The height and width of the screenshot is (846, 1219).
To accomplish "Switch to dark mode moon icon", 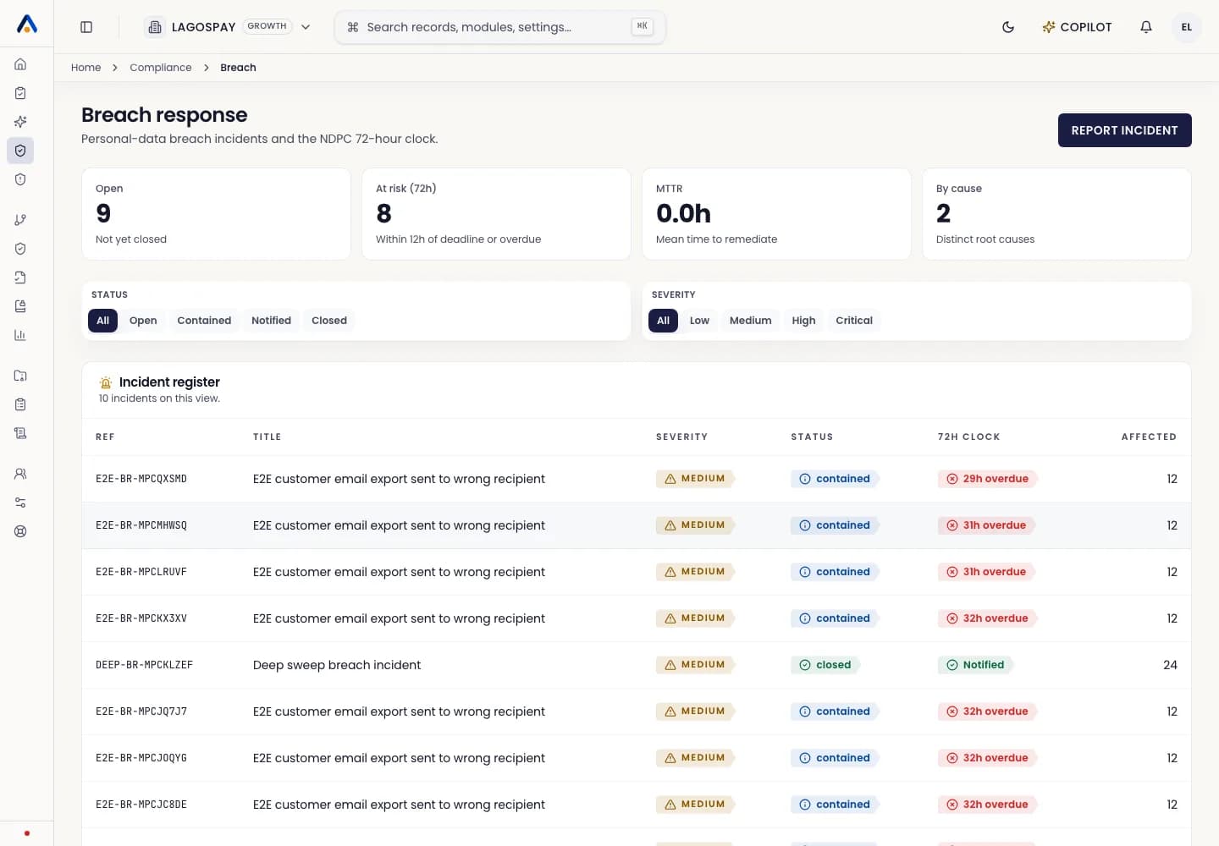I will click(1008, 27).
